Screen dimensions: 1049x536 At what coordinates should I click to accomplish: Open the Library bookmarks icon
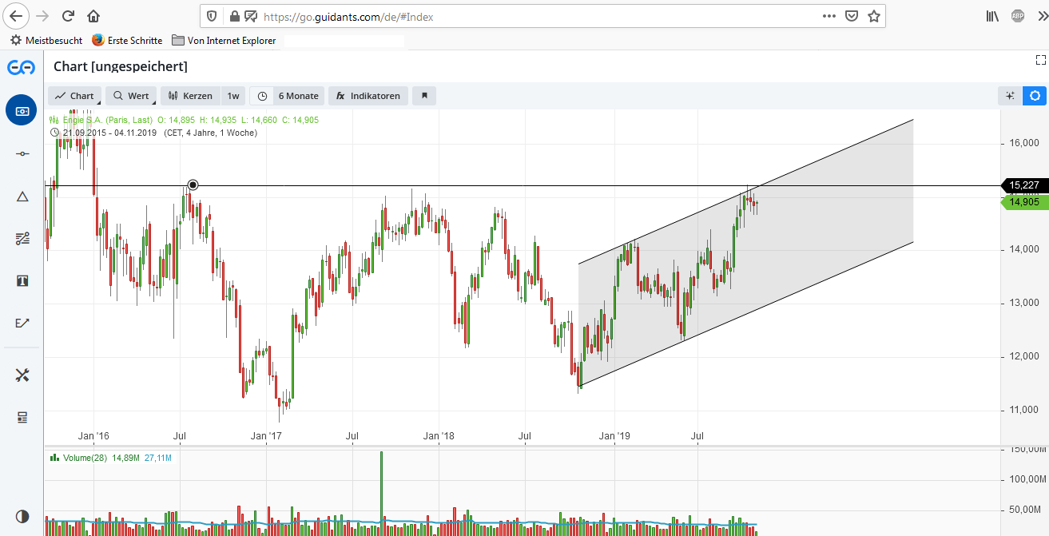tap(992, 16)
